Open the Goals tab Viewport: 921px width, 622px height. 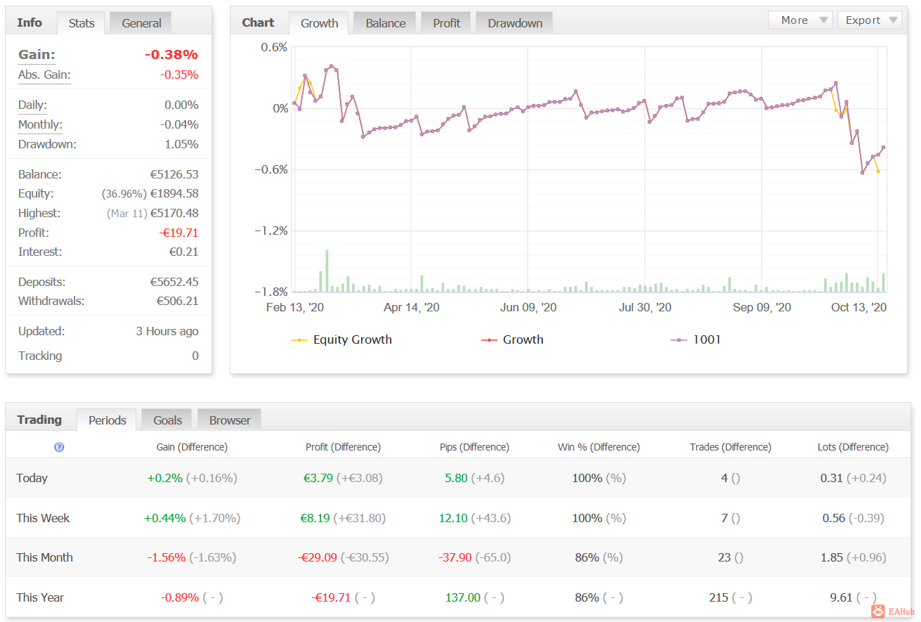pos(168,420)
